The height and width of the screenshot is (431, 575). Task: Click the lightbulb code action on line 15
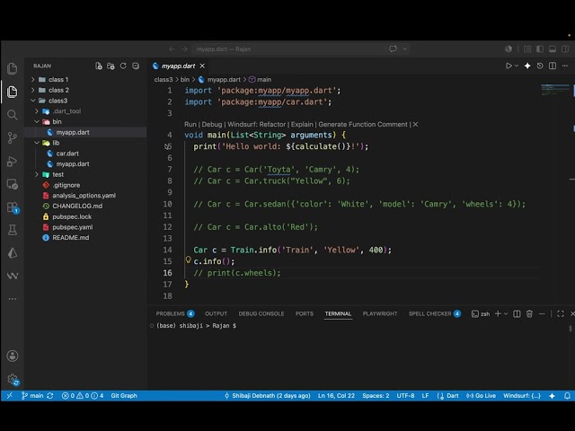click(x=188, y=259)
